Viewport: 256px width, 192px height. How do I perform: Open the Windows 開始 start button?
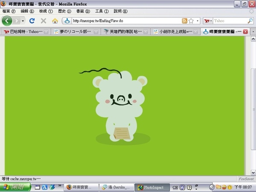(x=15, y=187)
